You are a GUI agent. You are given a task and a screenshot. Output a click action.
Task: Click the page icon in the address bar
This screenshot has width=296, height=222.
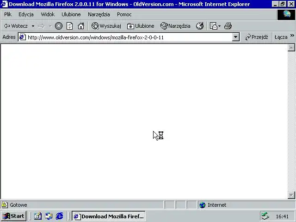click(x=22, y=37)
